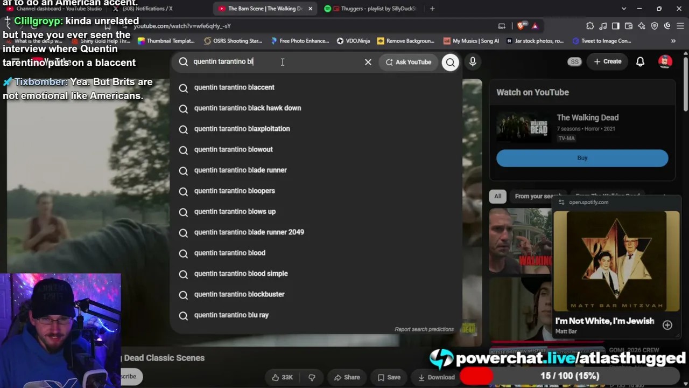
Task: Like the video showing 33K likes
Action: click(x=282, y=377)
